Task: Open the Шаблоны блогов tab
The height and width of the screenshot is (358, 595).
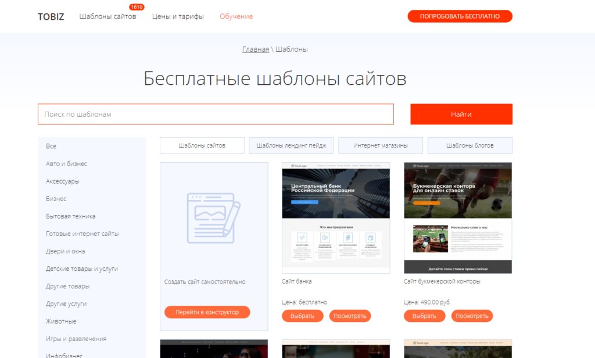Action: pos(470,145)
